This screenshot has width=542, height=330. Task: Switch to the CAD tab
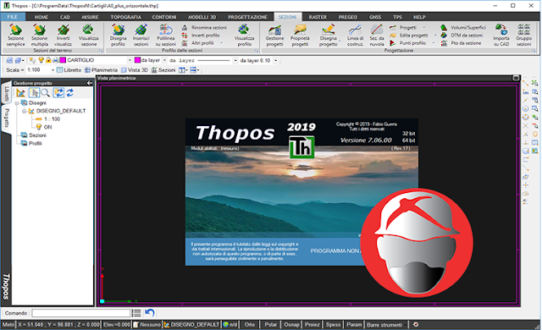65,17
